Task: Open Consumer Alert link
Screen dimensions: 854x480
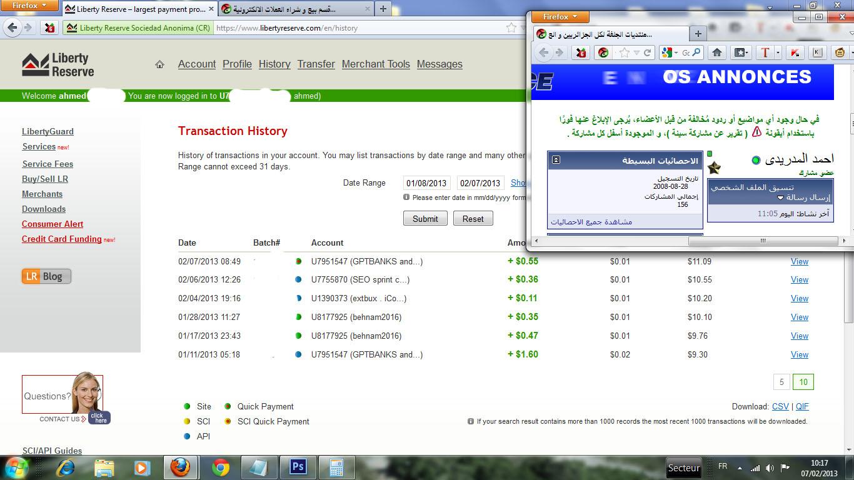Action: point(53,224)
